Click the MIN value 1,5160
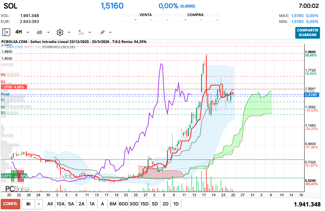The image size is (325, 211). [x=297, y=22]
